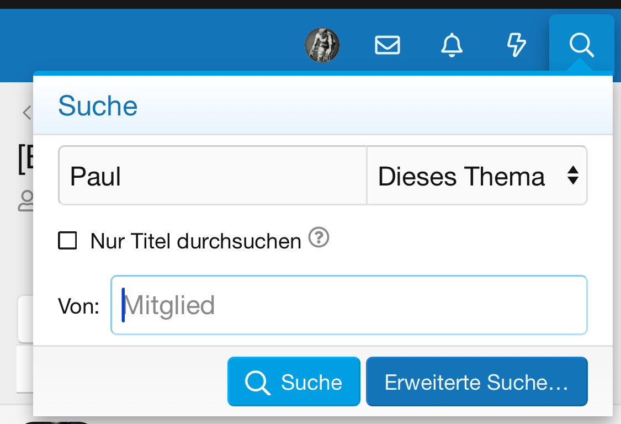Viewport: 621px width, 424px height.
Task: Toggle the header magnifier search icon
Action: point(581,44)
